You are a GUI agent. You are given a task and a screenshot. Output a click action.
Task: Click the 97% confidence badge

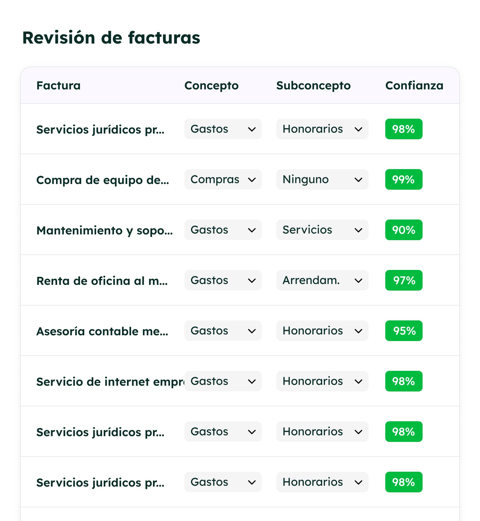pos(404,280)
